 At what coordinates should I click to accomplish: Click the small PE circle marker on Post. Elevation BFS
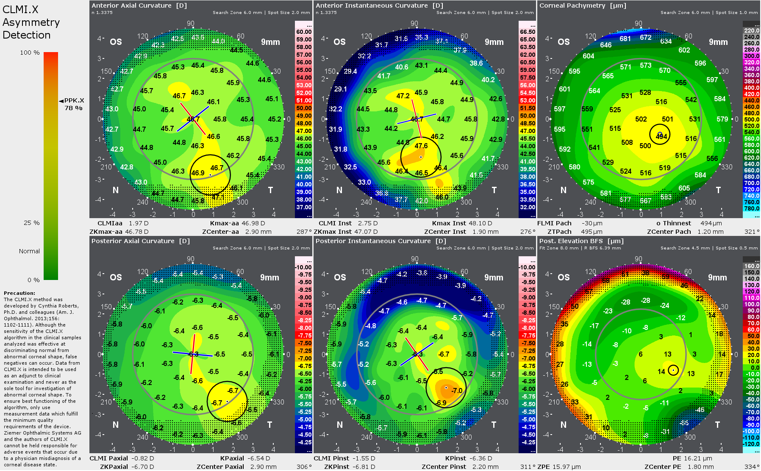click(674, 370)
